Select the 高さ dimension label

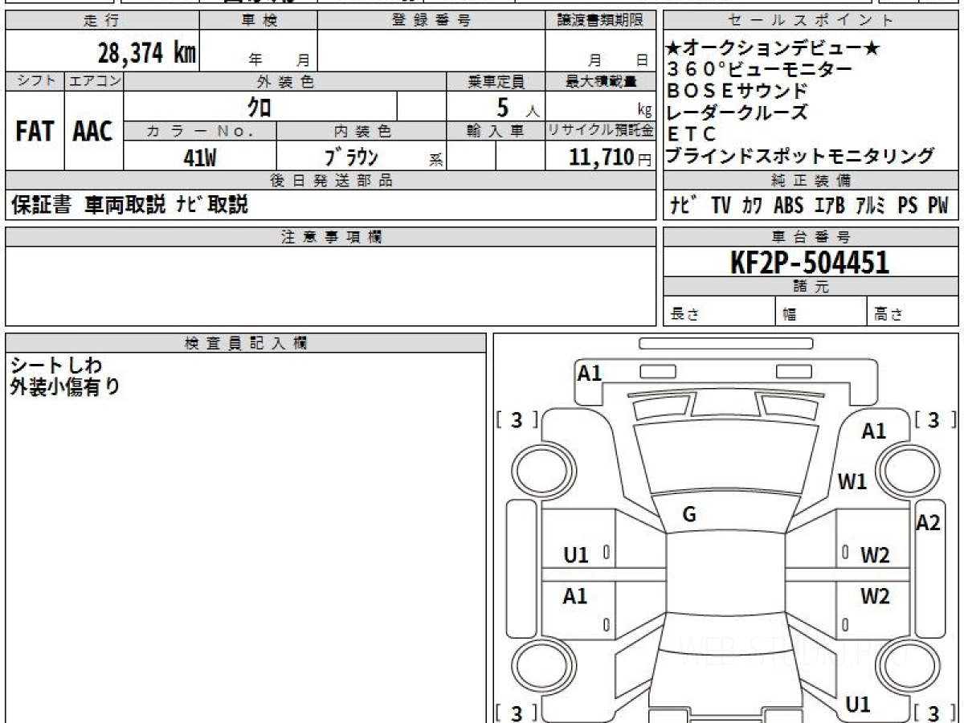coord(888,315)
